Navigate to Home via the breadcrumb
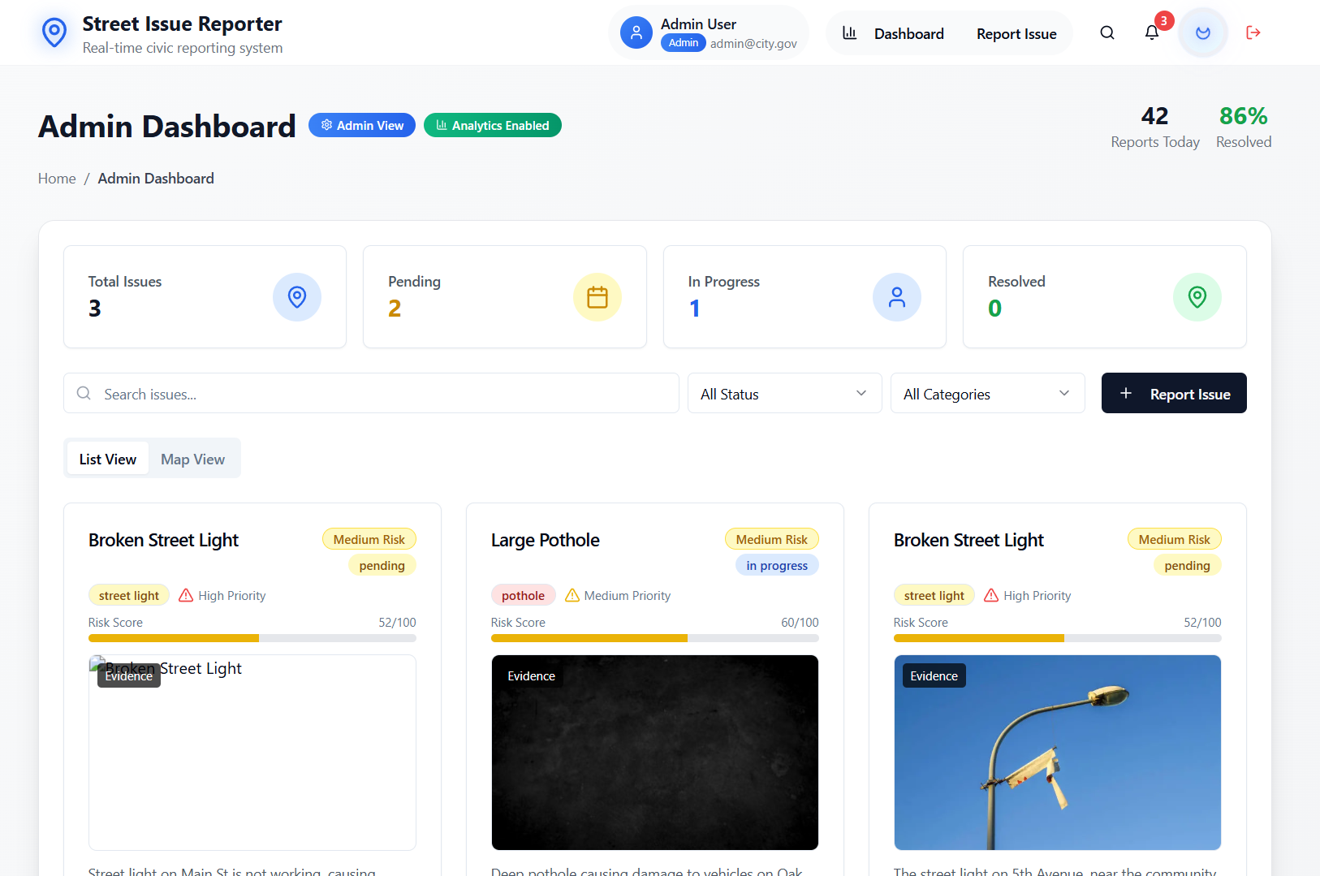The width and height of the screenshot is (1320, 876). 56,178
